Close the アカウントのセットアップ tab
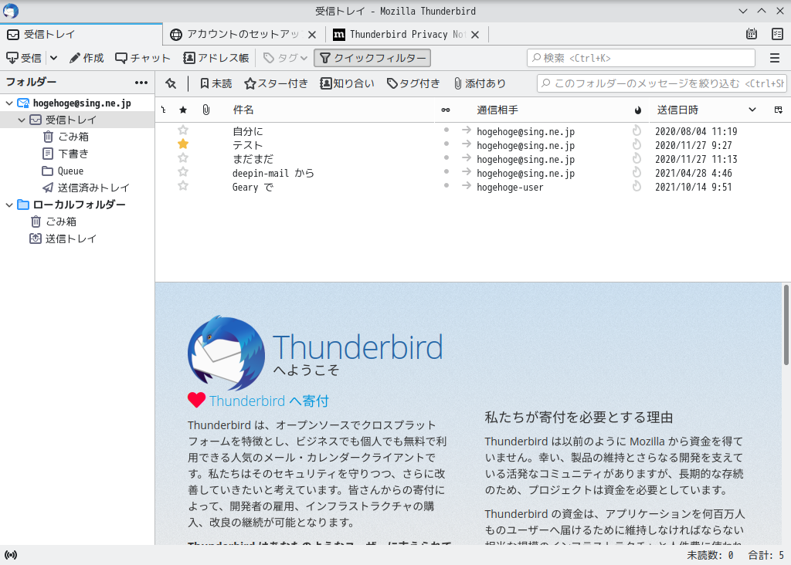Image resolution: width=791 pixels, height=565 pixels. (312, 35)
